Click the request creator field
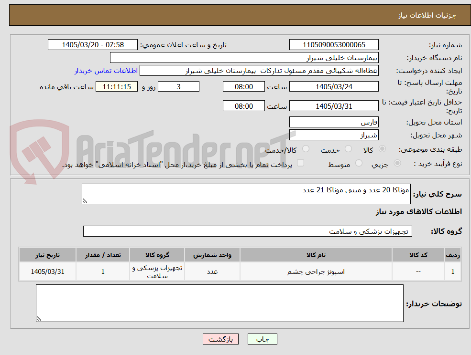This screenshot has height=355, width=471. 259,71
